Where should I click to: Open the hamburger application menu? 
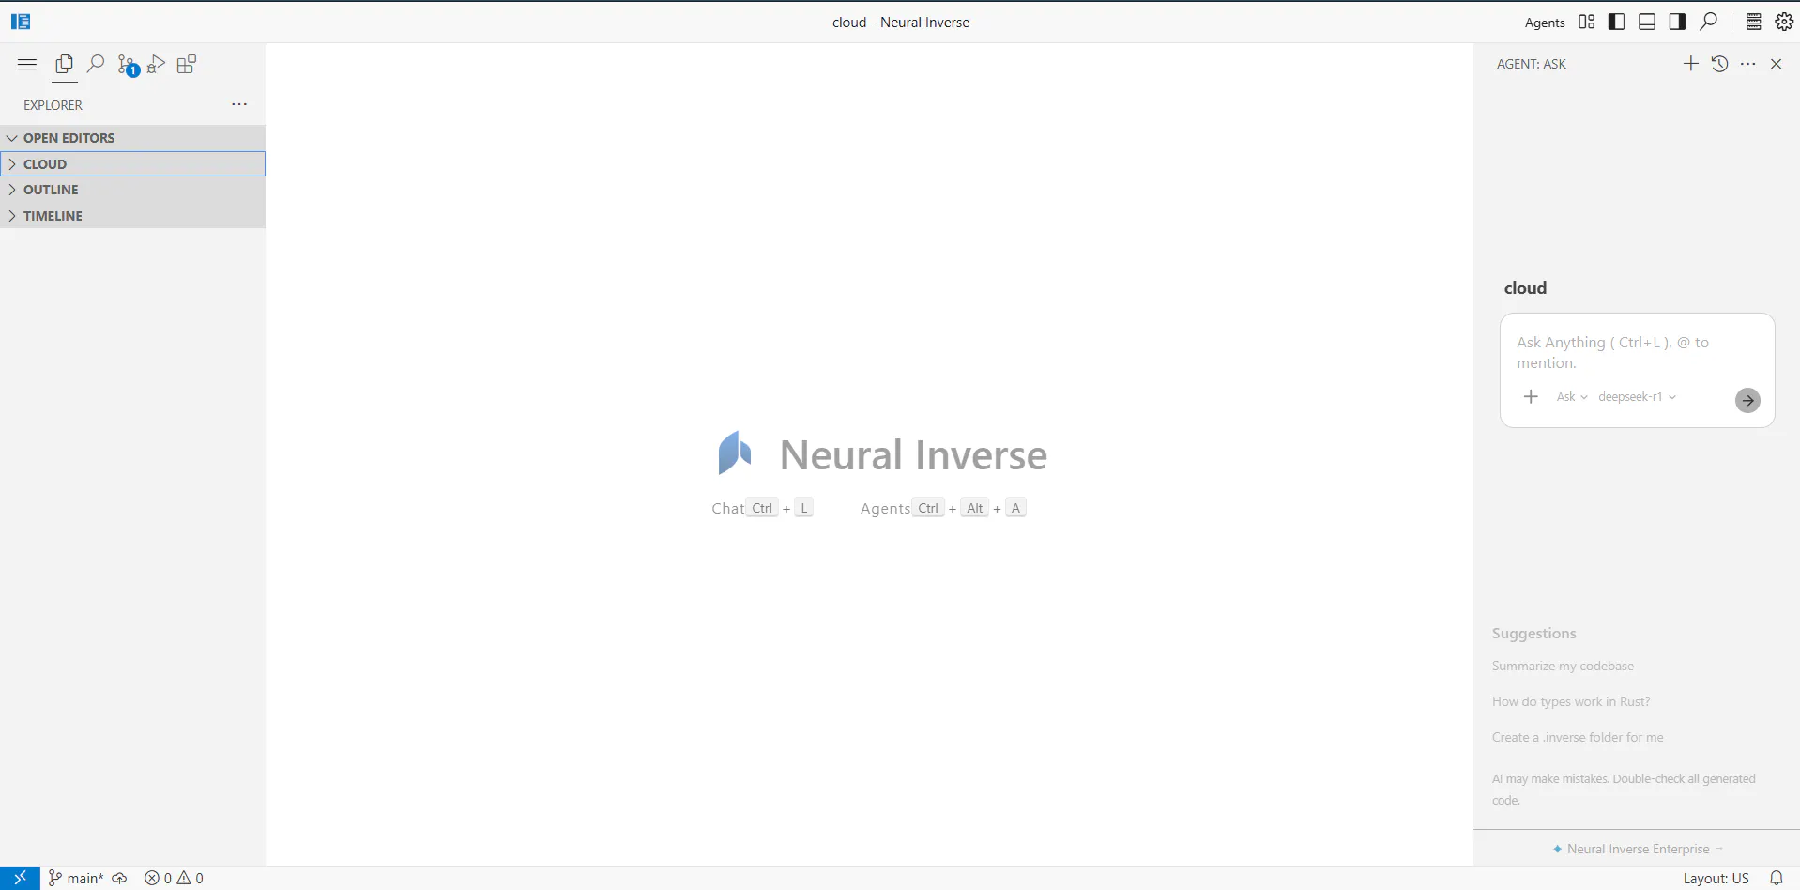(x=27, y=65)
